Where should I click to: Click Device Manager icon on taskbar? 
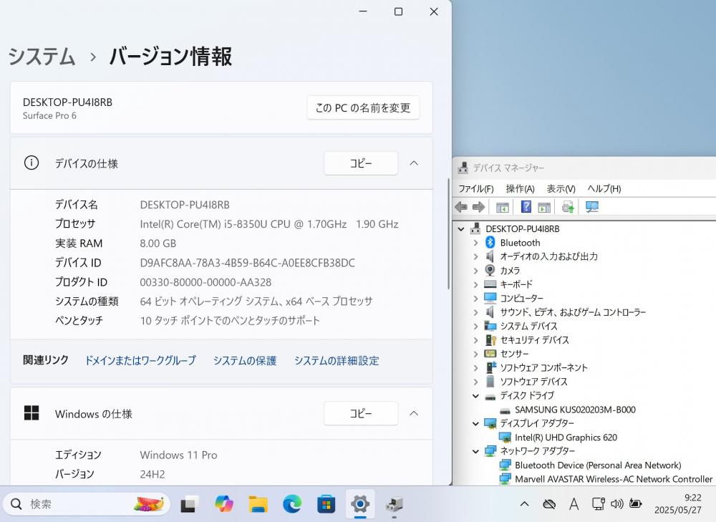394,504
